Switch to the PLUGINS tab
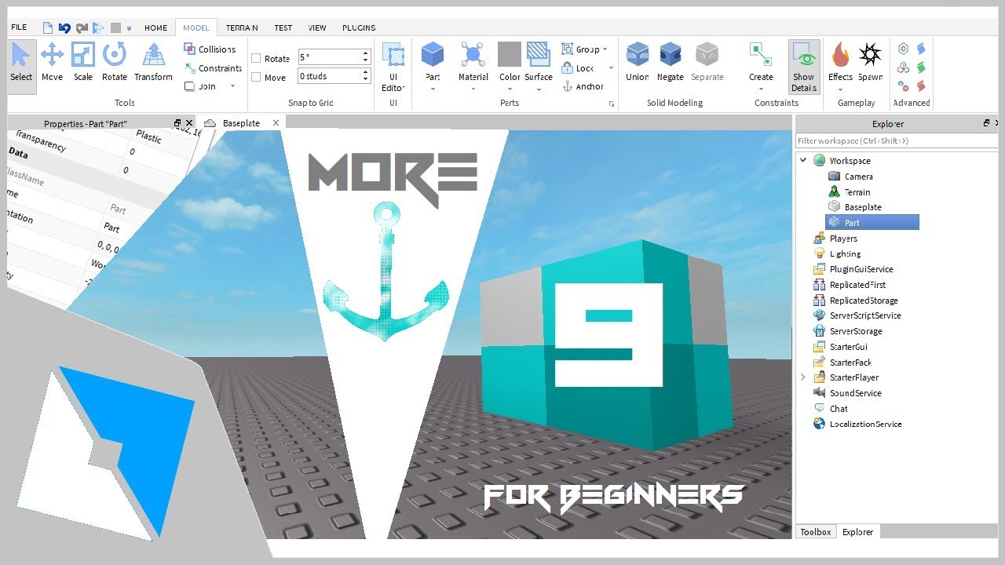Image resolution: width=1005 pixels, height=565 pixels. (359, 27)
